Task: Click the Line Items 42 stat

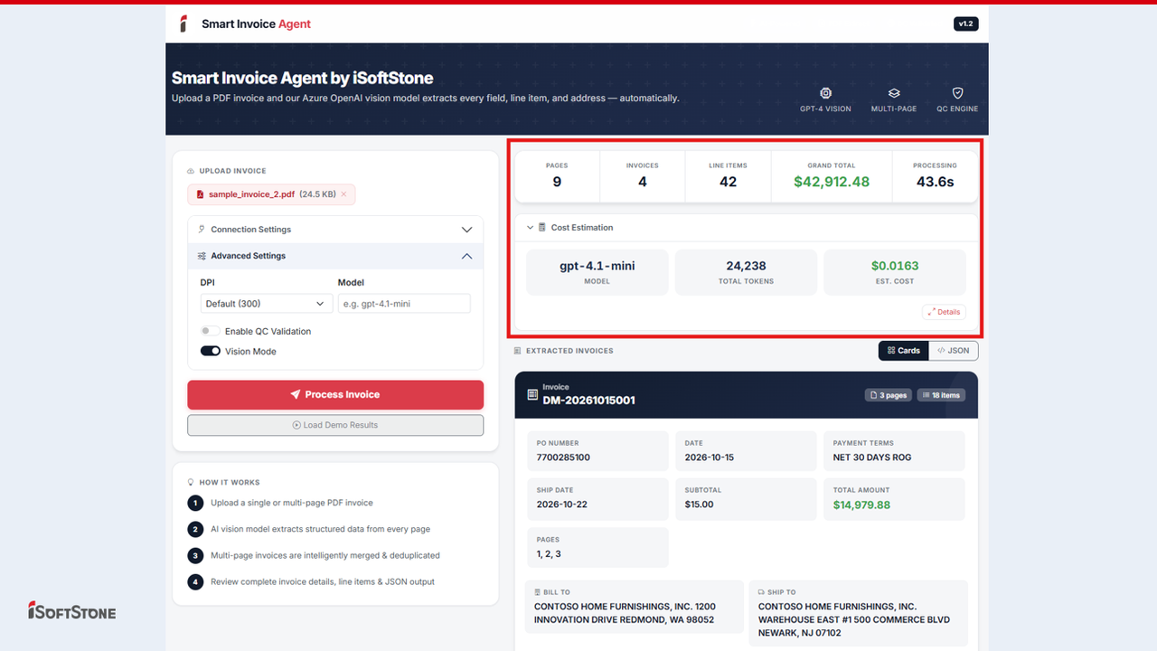Action: 728,176
